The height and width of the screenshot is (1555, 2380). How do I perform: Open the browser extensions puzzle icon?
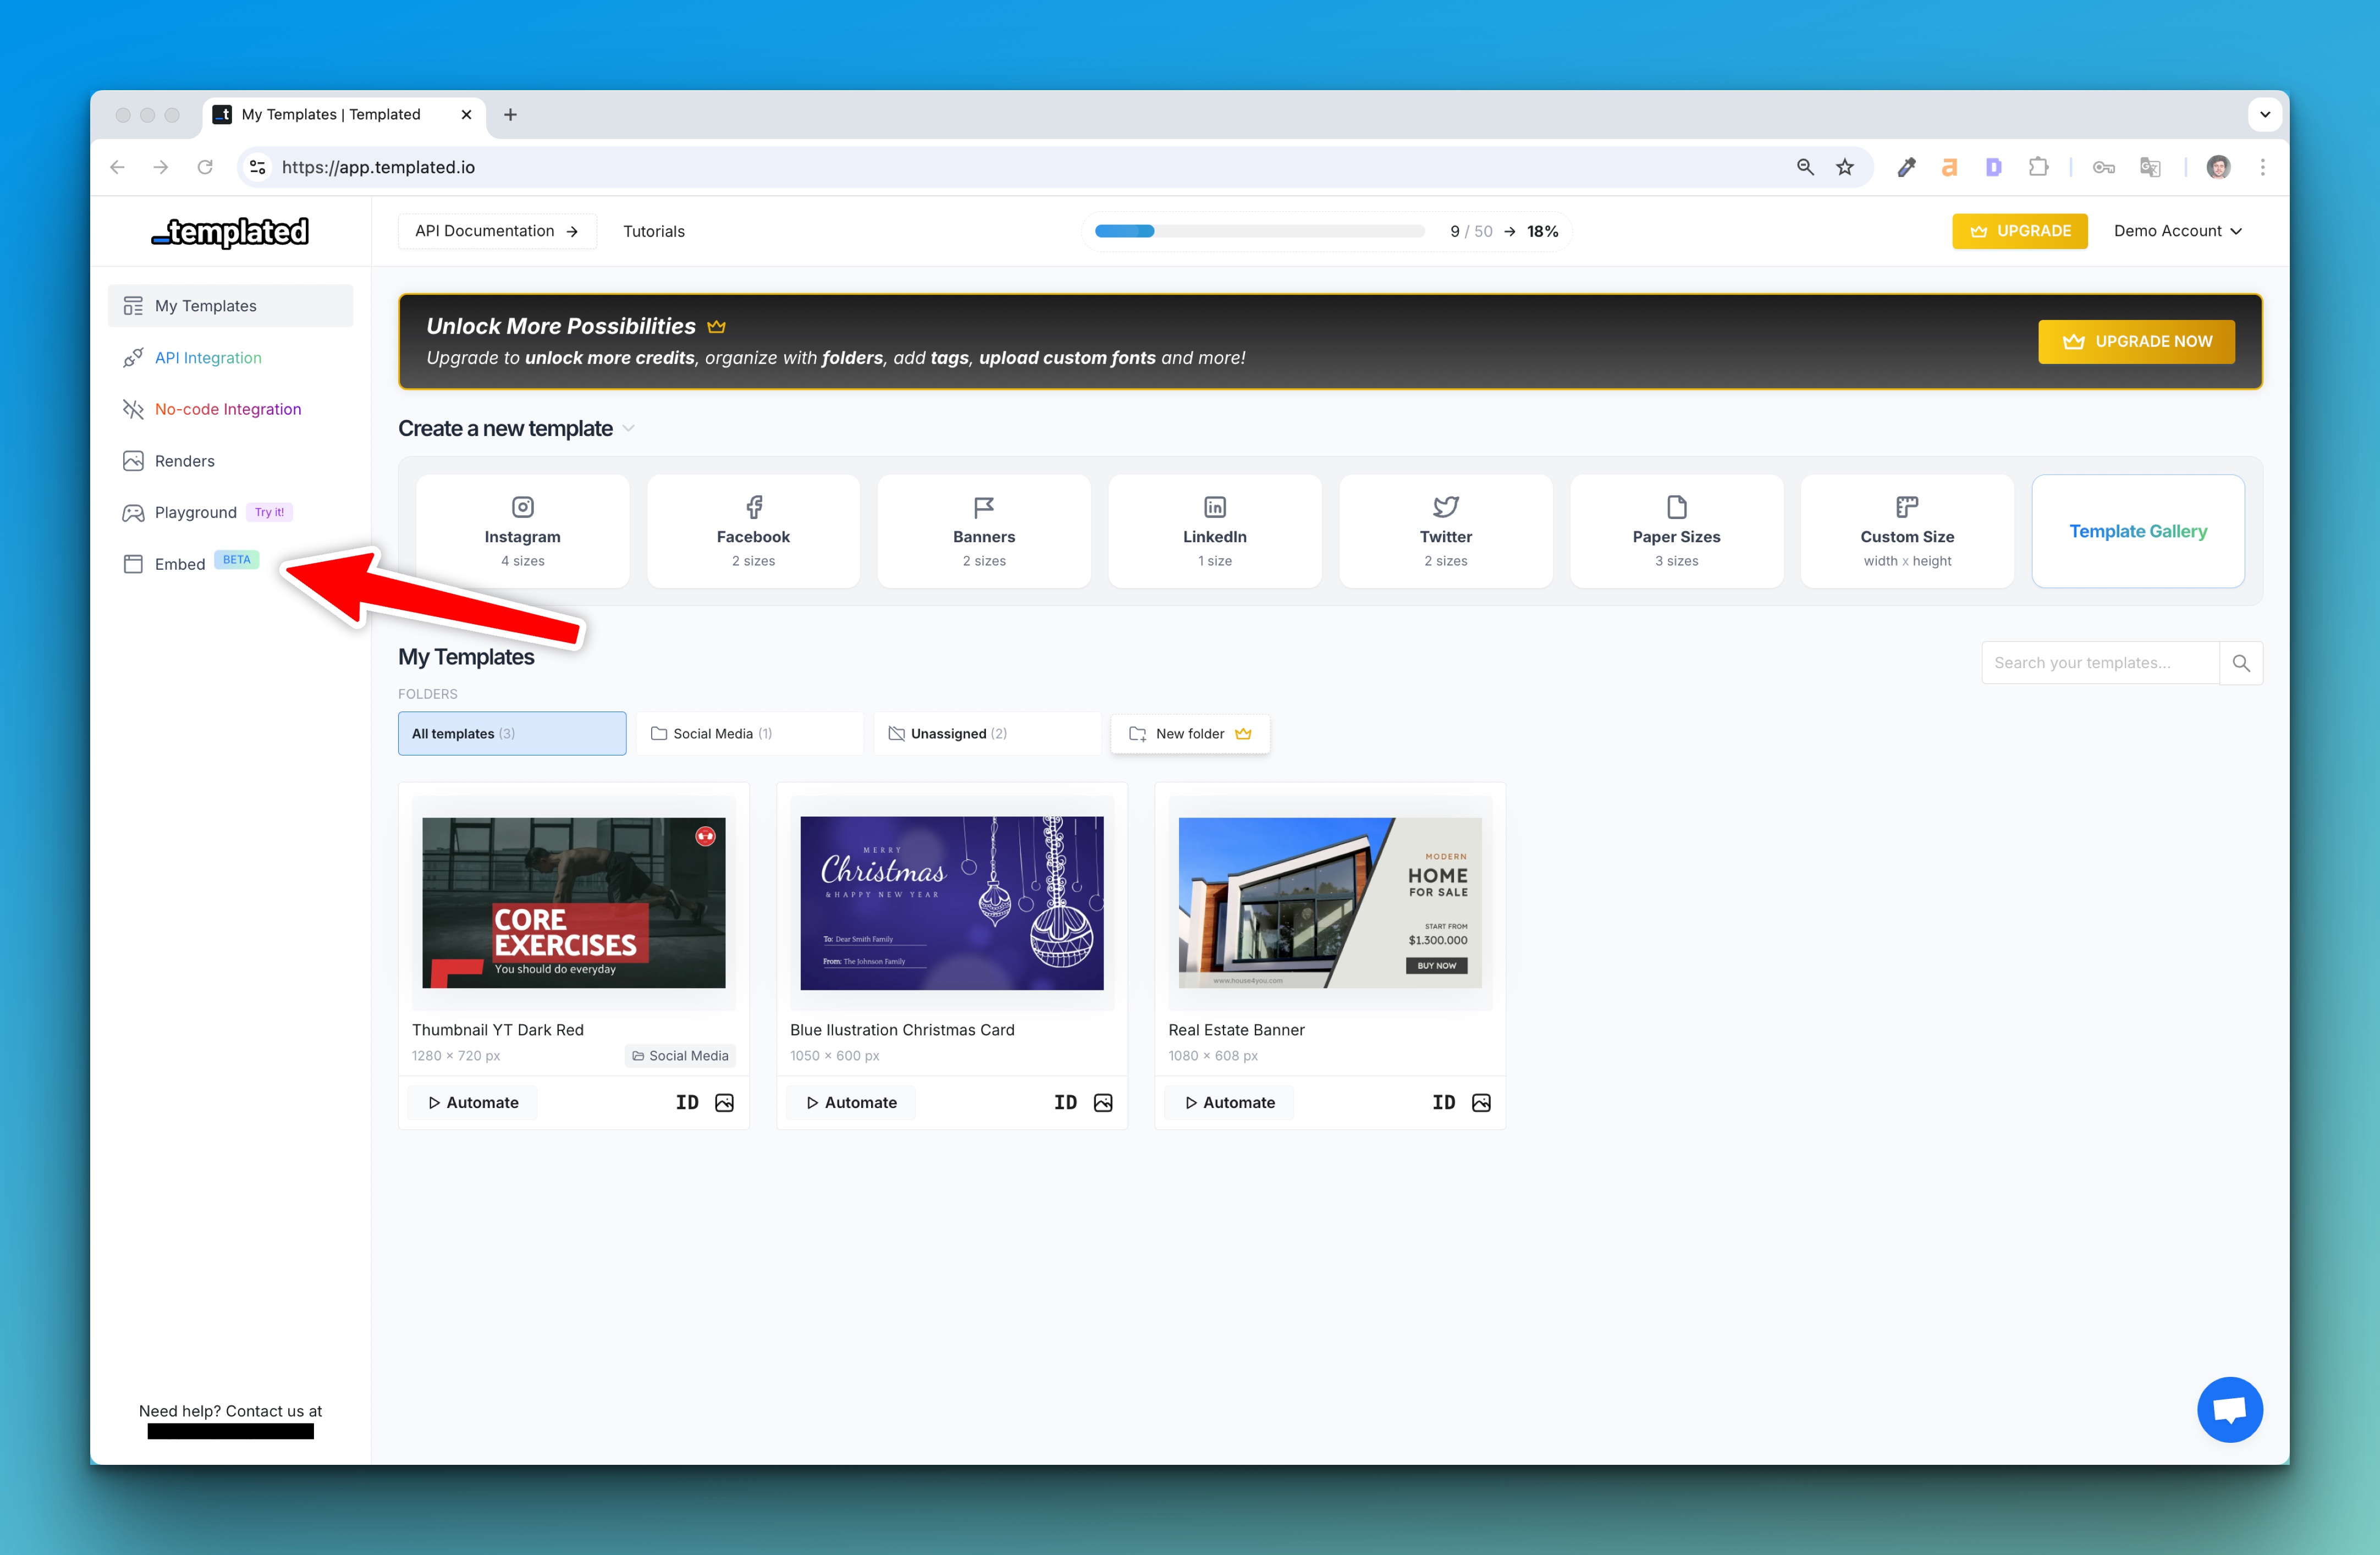(2038, 167)
